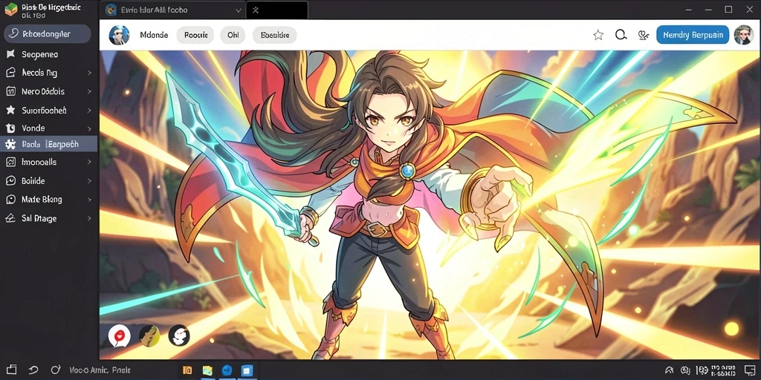The height and width of the screenshot is (380, 761).
Task: Click the app logo in the title bar
Action: (10, 9)
